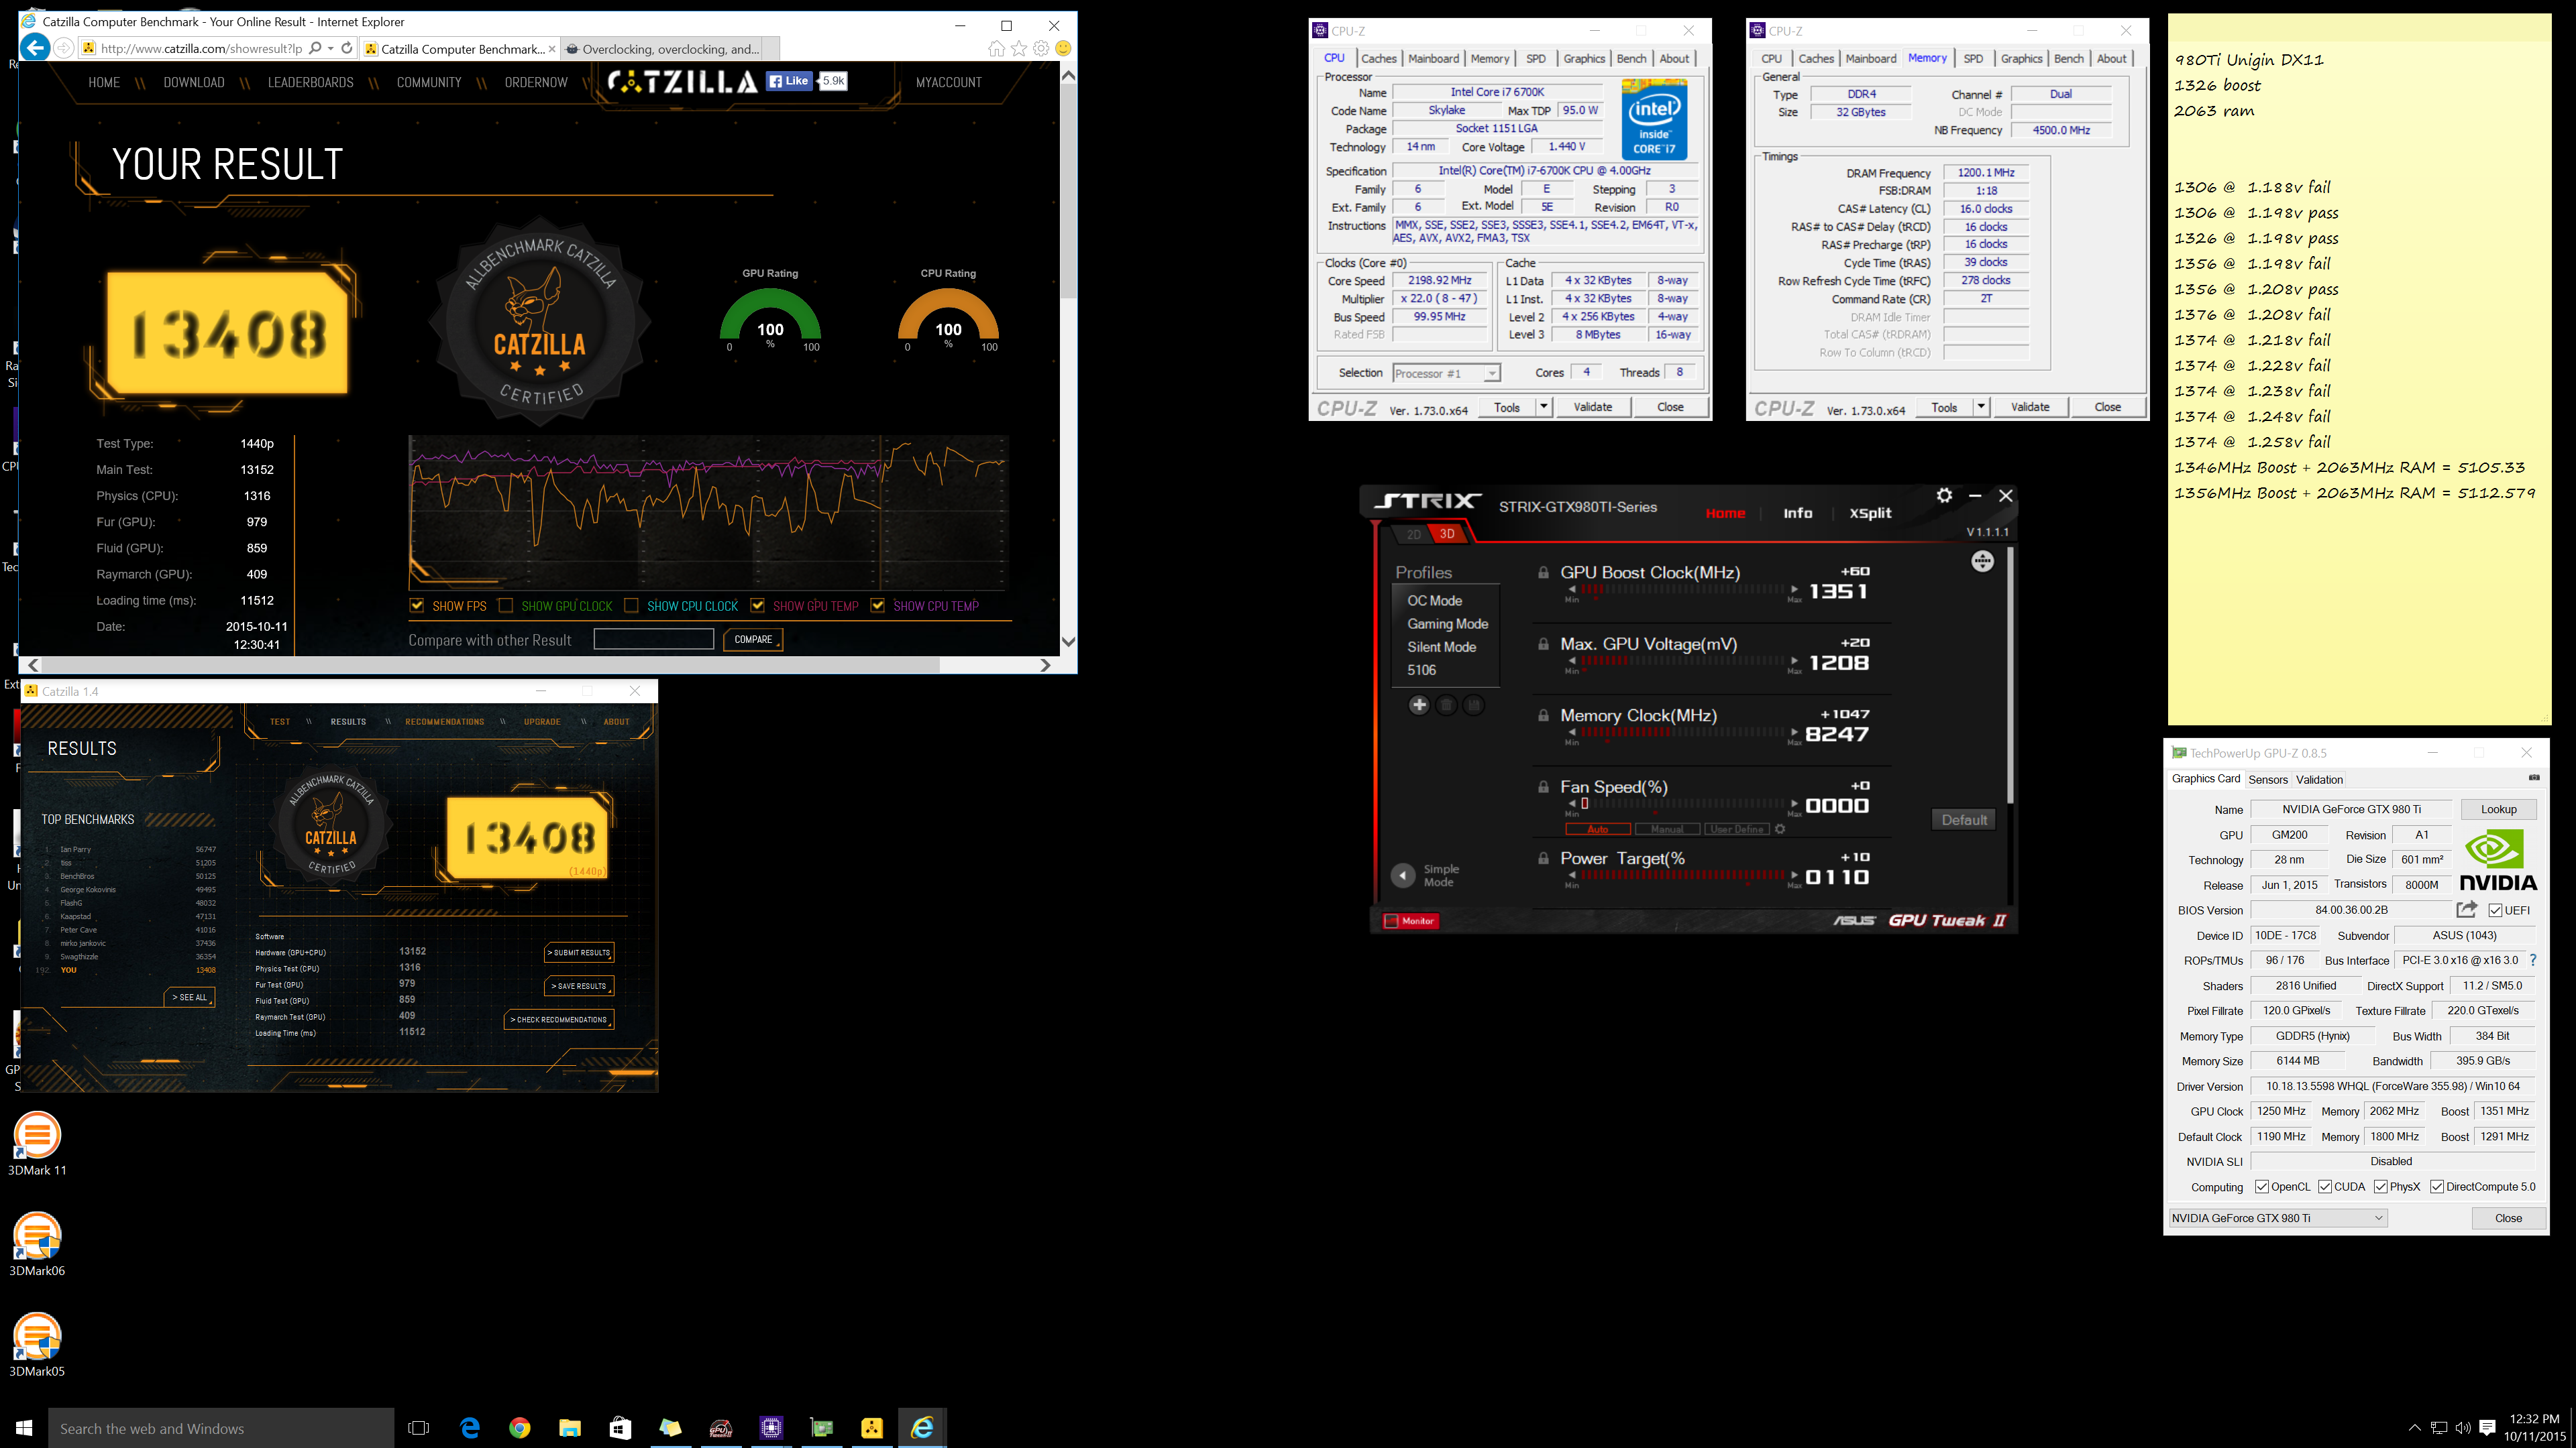Take GPU-Z screenshot with camera icon
The image size is (2576, 1448).
click(2534, 778)
